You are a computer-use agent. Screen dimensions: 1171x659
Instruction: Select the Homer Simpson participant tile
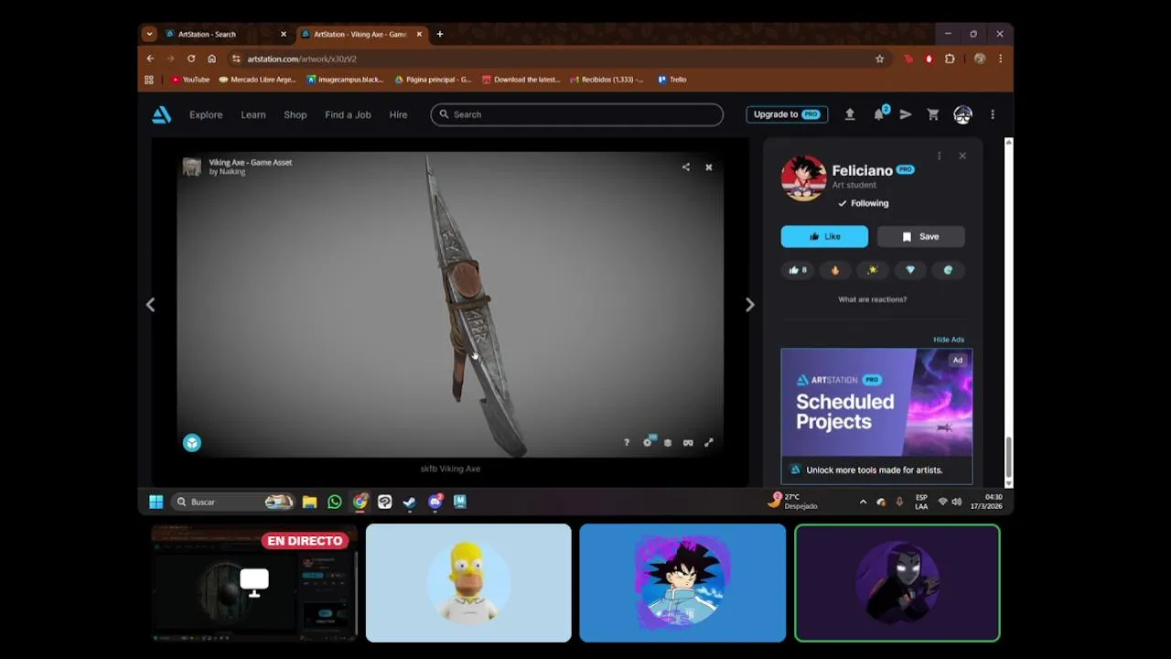coord(468,583)
